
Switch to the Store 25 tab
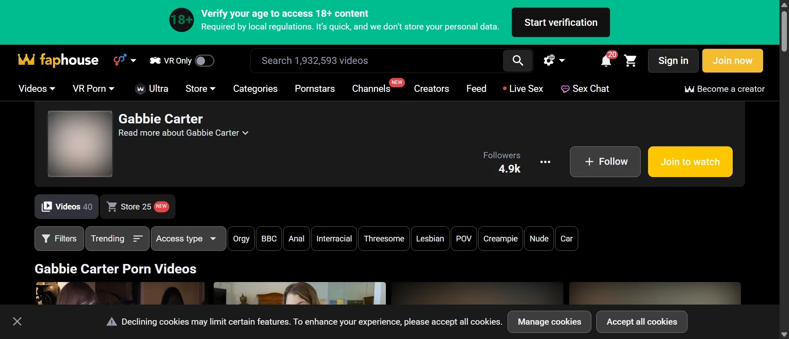pos(138,207)
